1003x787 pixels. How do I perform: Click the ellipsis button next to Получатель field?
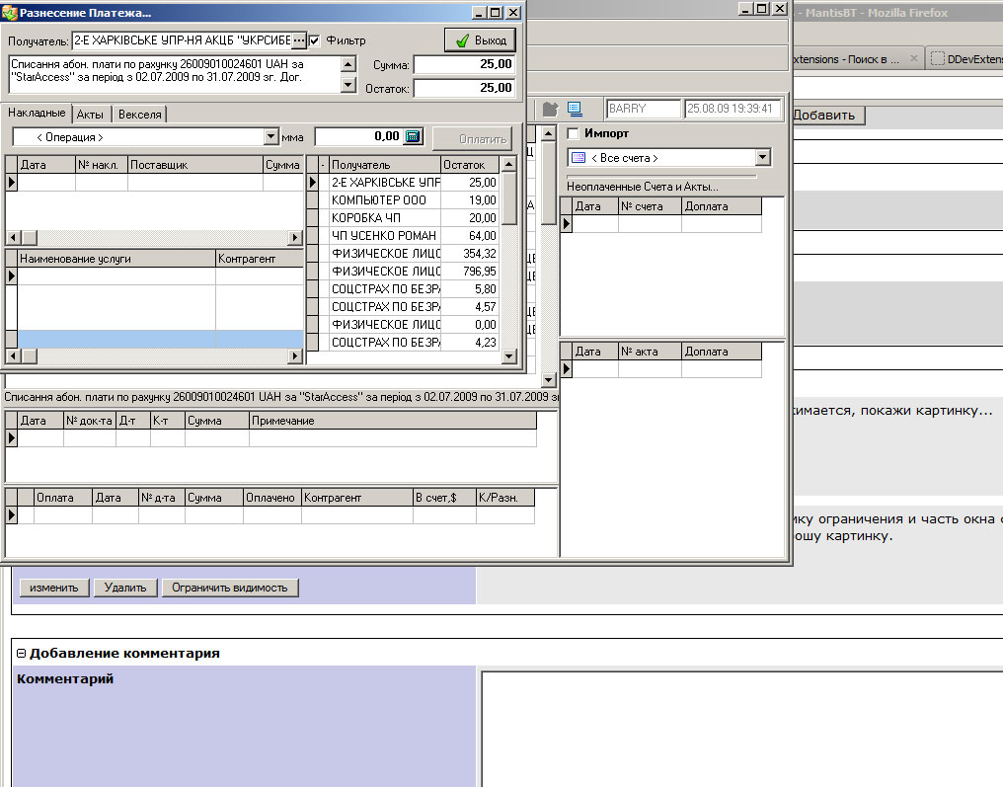pyautogui.click(x=299, y=40)
